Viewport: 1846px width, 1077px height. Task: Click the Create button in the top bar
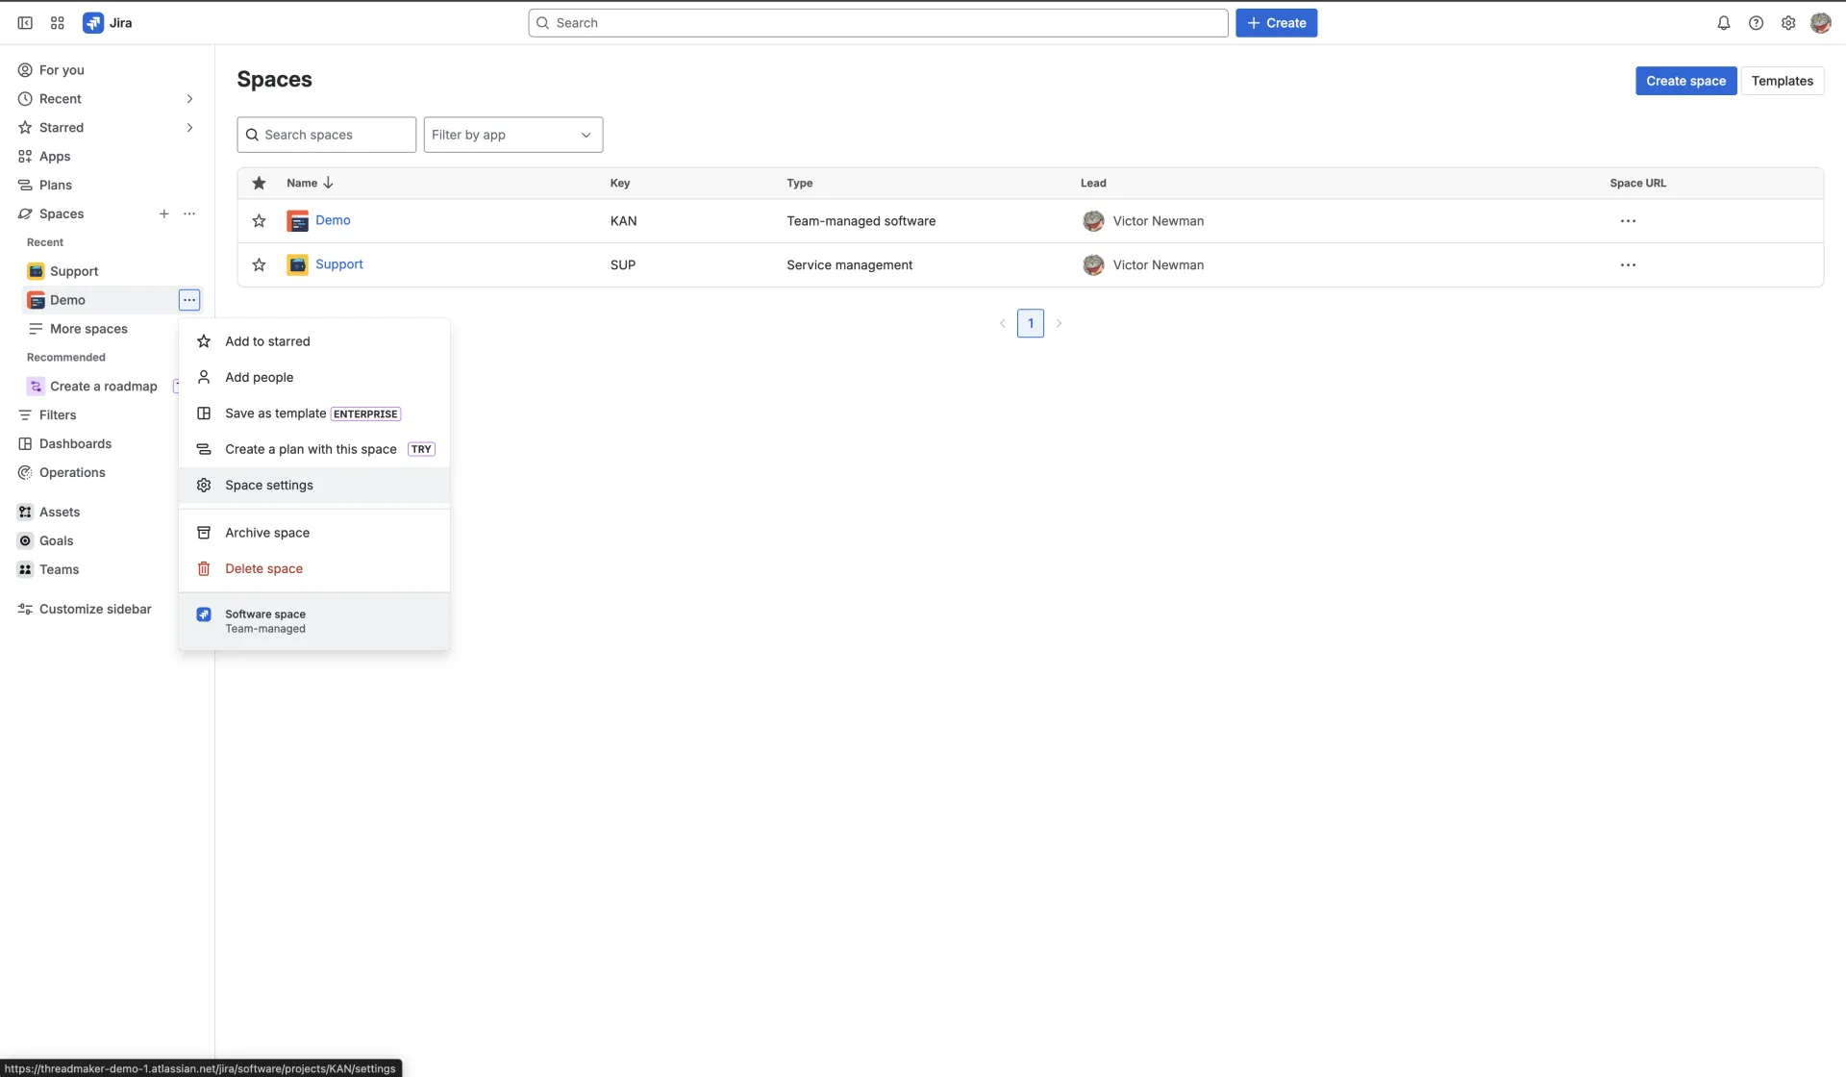click(x=1276, y=23)
